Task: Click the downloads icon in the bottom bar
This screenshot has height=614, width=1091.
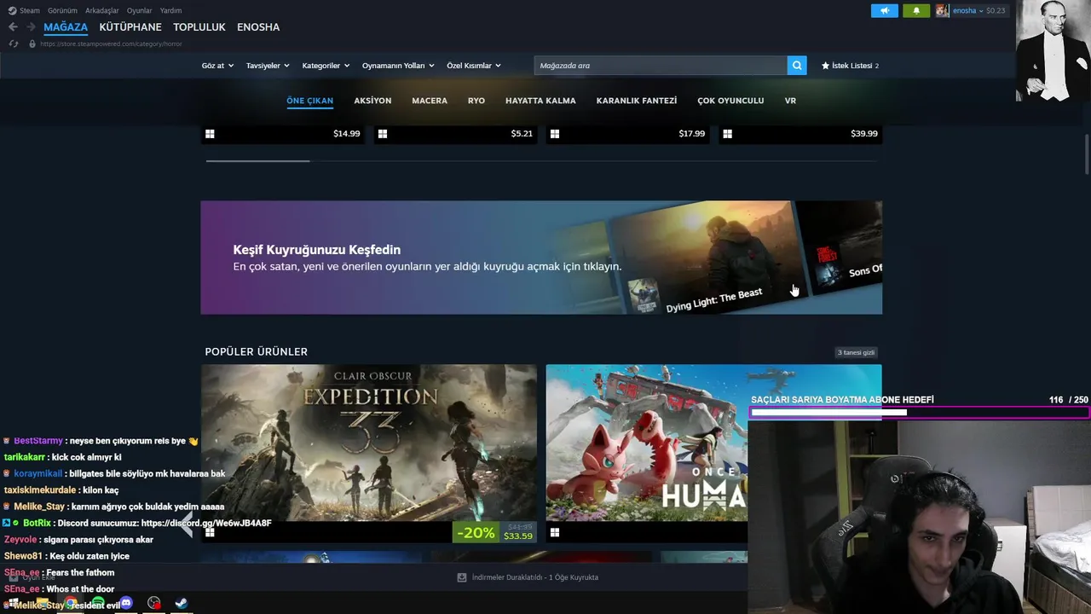Action: 462,577
